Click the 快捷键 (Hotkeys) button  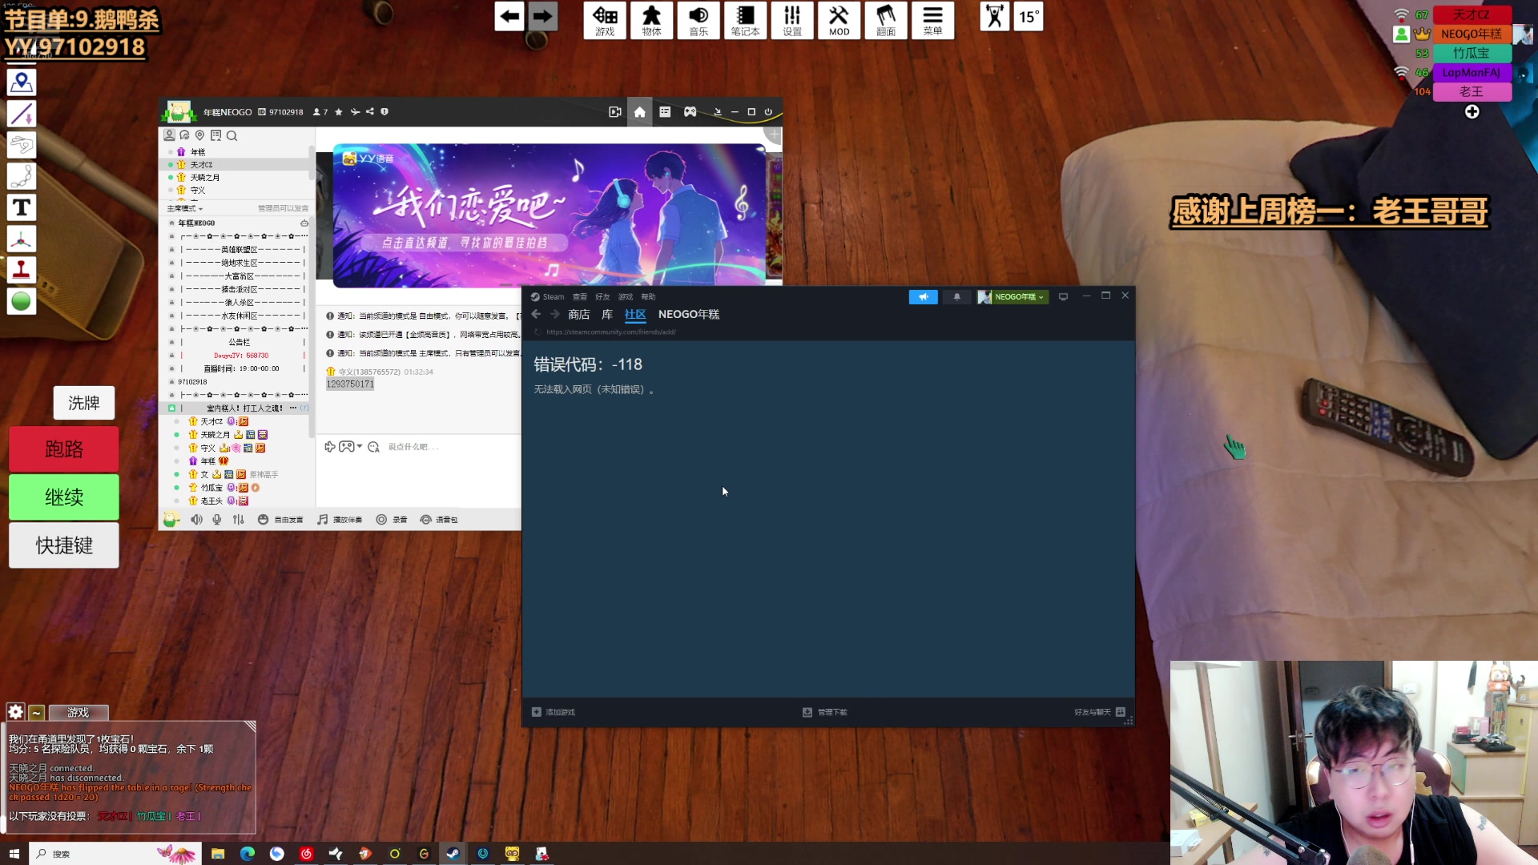tap(64, 545)
